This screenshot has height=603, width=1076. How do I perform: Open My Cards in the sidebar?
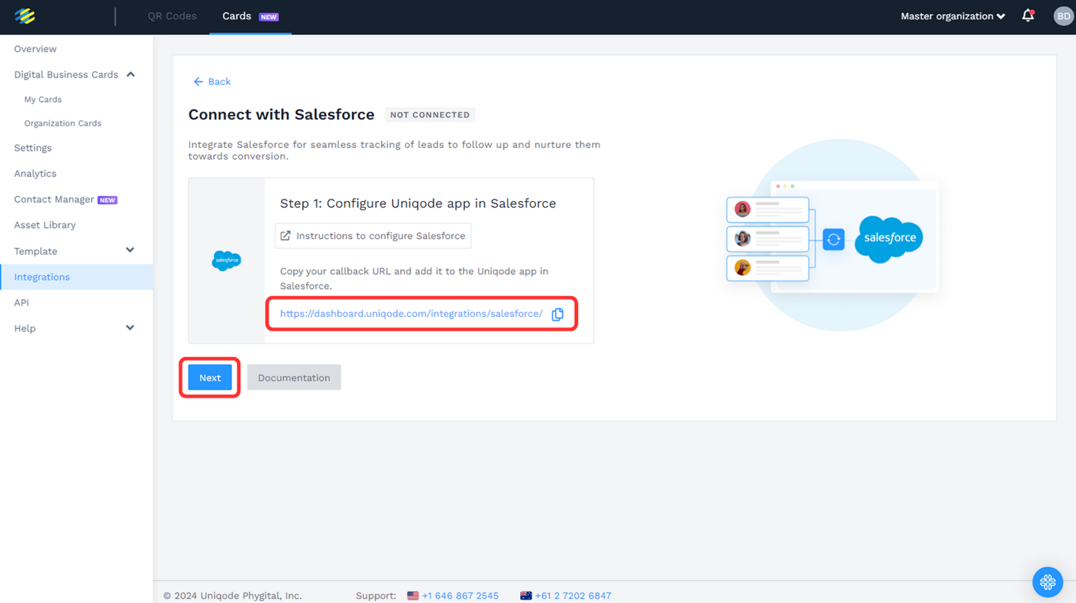tap(43, 99)
